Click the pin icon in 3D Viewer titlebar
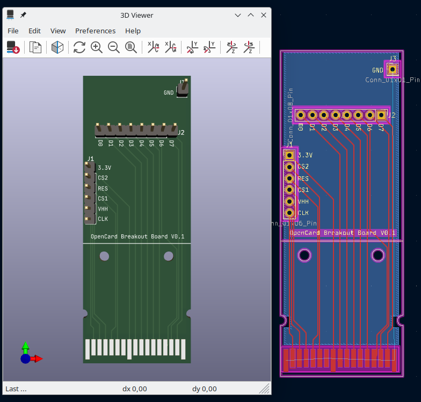The height and width of the screenshot is (402, 421). 24,15
